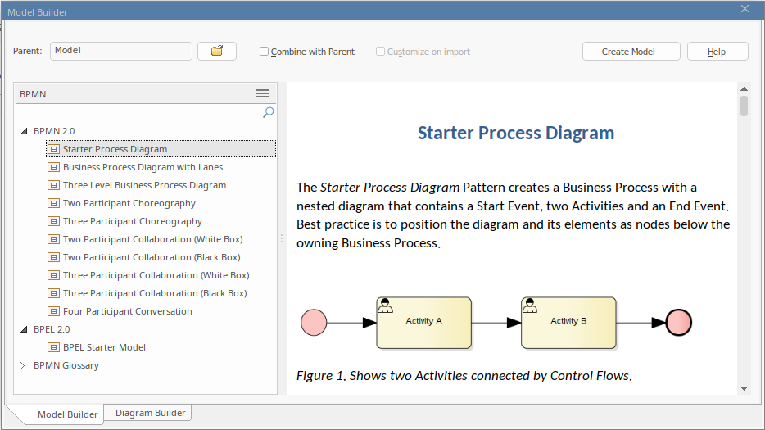765x430 pixels.
Task: Click icon next to Two Participant Choreography
Action: pos(54,203)
